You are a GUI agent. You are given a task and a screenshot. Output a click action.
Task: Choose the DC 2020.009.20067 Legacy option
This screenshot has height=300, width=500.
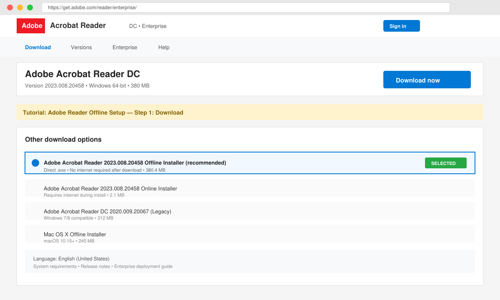point(250,211)
